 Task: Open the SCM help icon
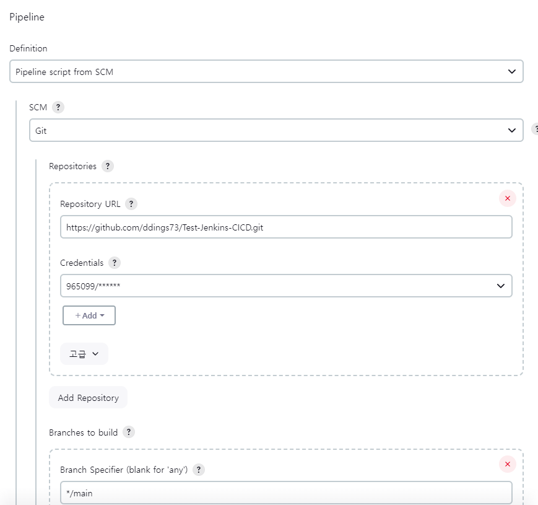(x=58, y=107)
